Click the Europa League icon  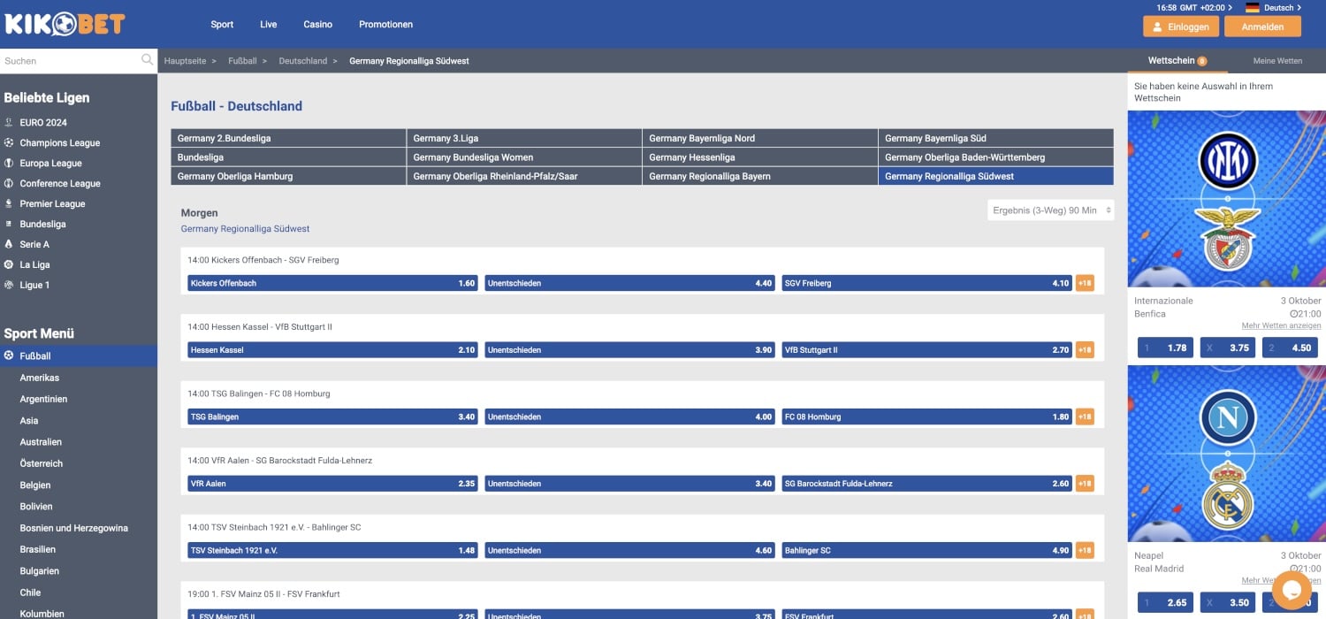9,163
